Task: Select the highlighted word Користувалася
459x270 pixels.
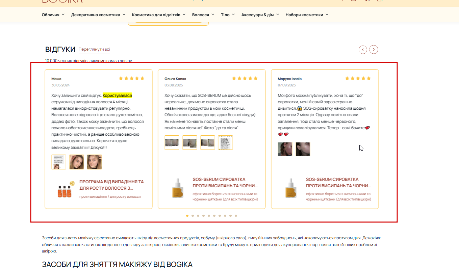Action: click(x=117, y=96)
